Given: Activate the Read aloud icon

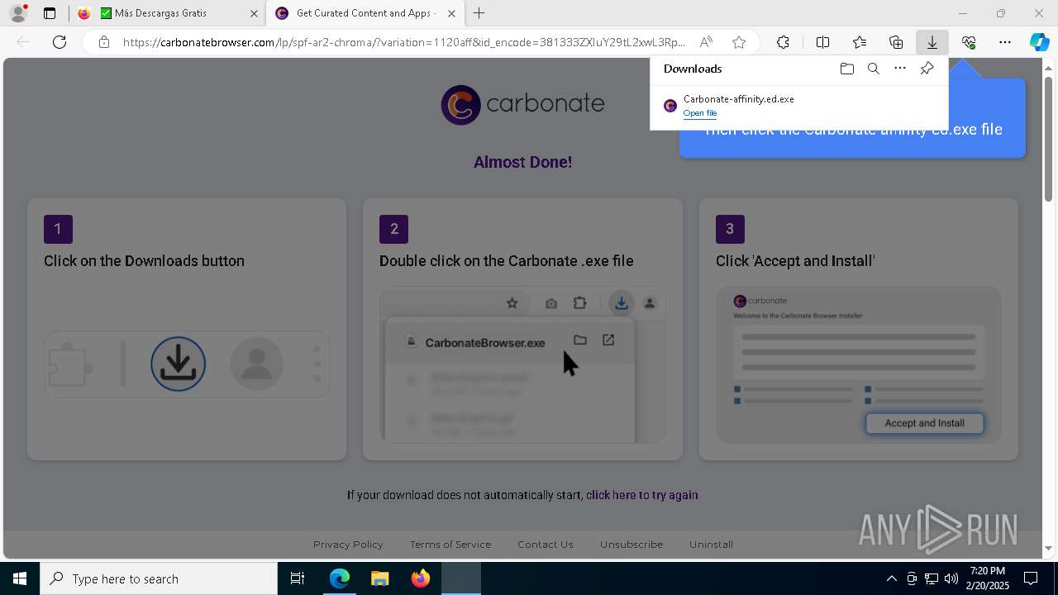Looking at the screenshot, I should (706, 42).
